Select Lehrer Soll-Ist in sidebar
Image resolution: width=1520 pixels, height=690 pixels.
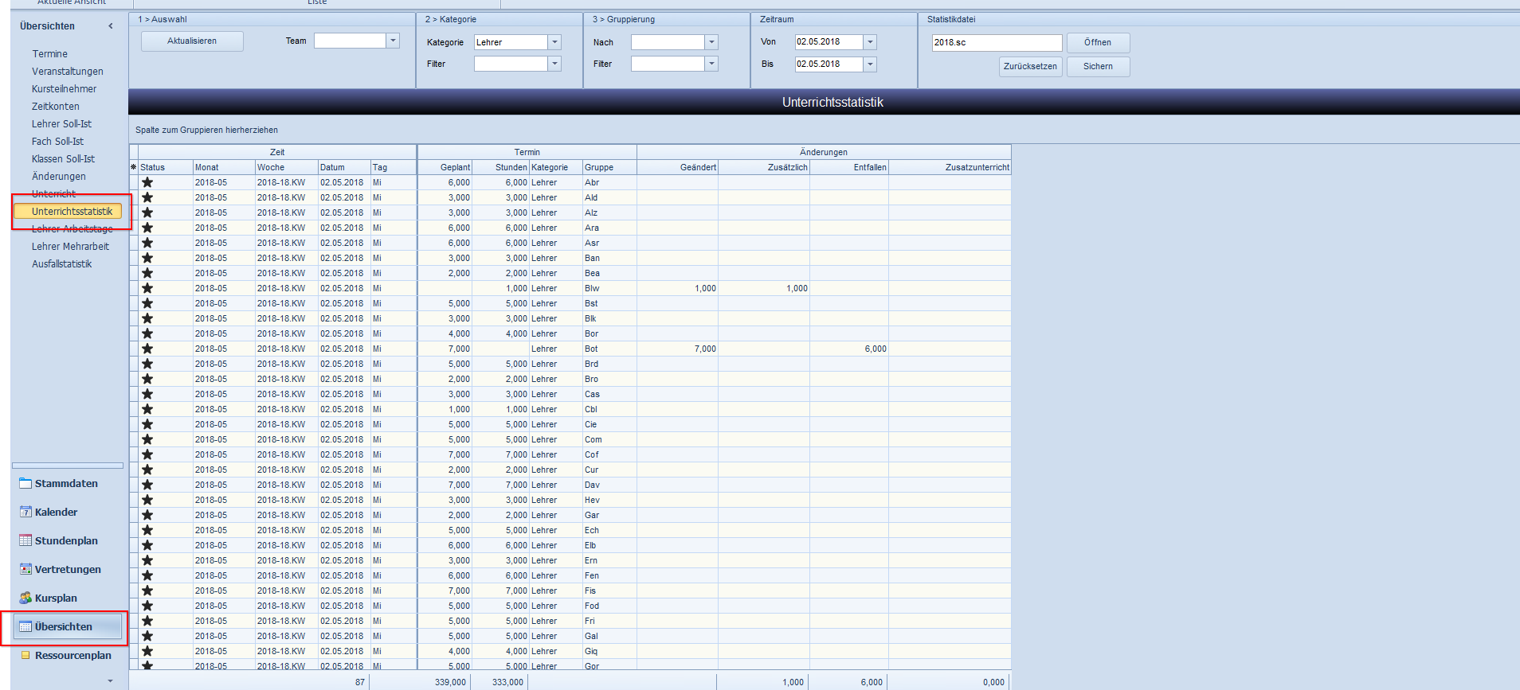pos(61,124)
